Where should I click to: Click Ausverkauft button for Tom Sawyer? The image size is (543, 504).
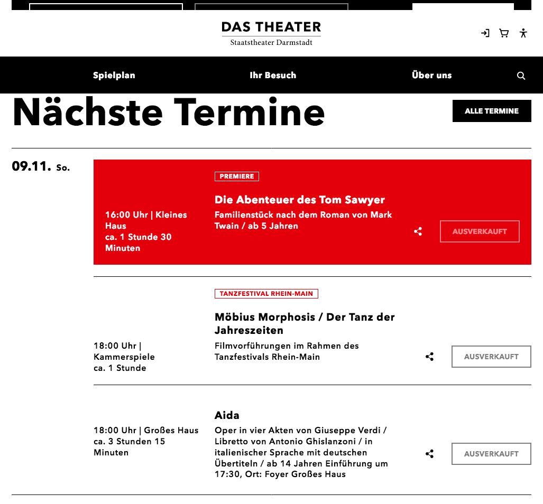tap(480, 231)
